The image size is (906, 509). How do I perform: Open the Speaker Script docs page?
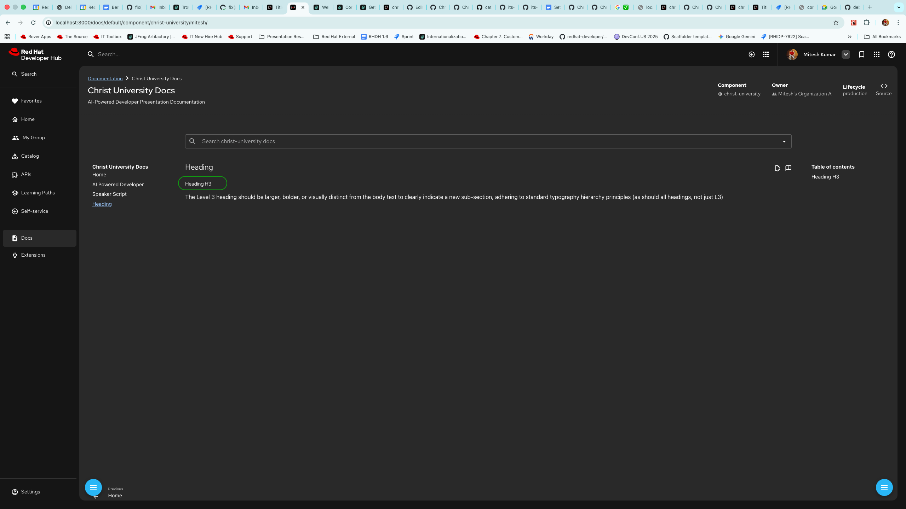109,194
